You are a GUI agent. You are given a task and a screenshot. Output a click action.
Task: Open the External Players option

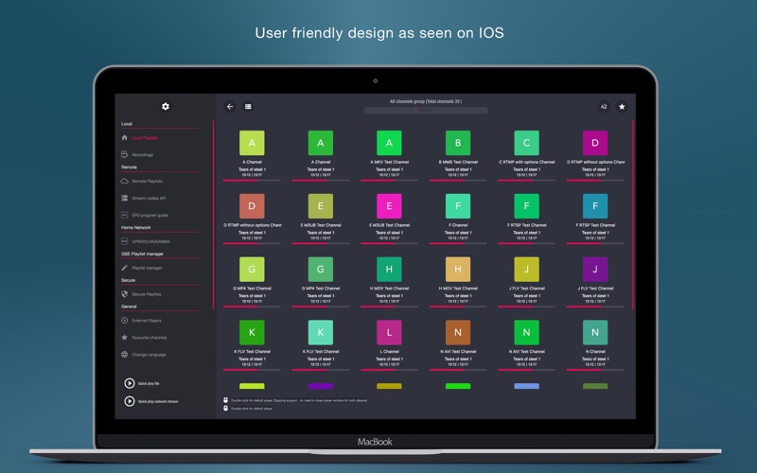click(x=147, y=321)
